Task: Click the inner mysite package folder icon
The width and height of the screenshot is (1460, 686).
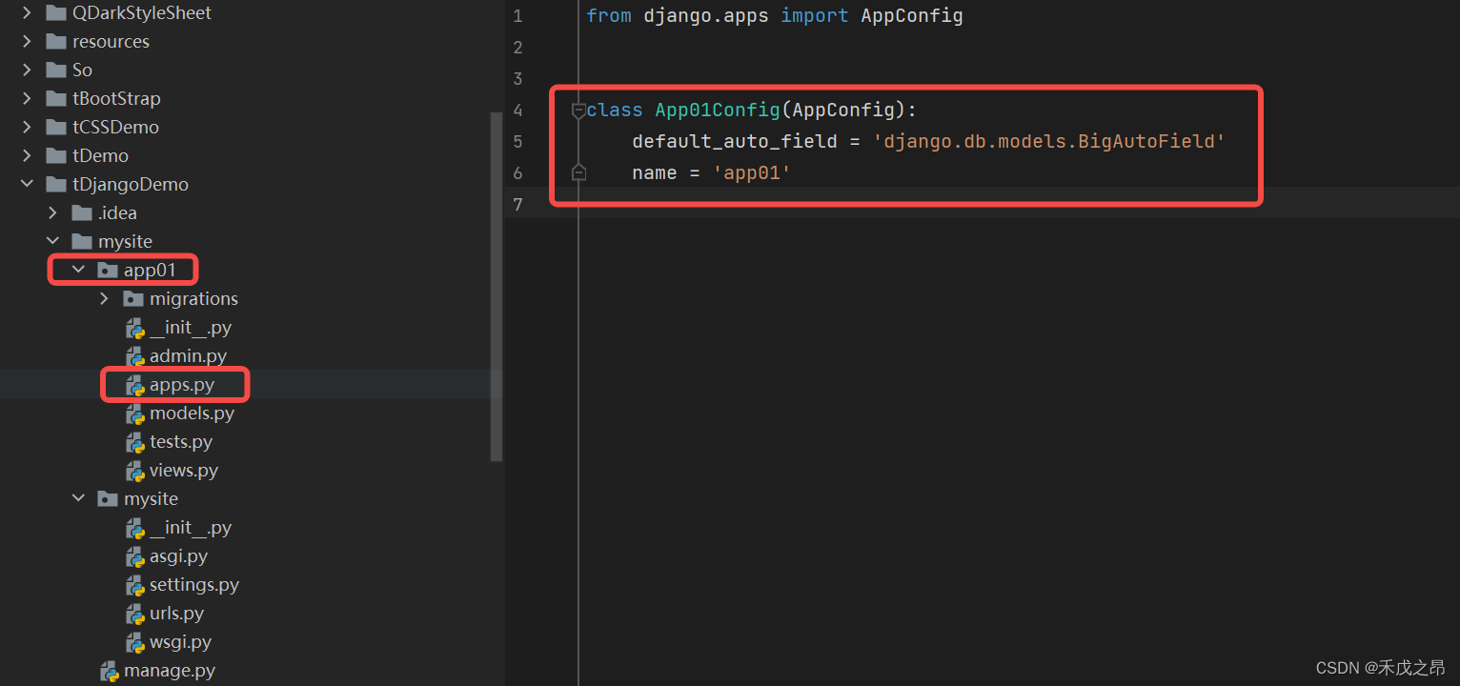Action: pyautogui.click(x=108, y=499)
